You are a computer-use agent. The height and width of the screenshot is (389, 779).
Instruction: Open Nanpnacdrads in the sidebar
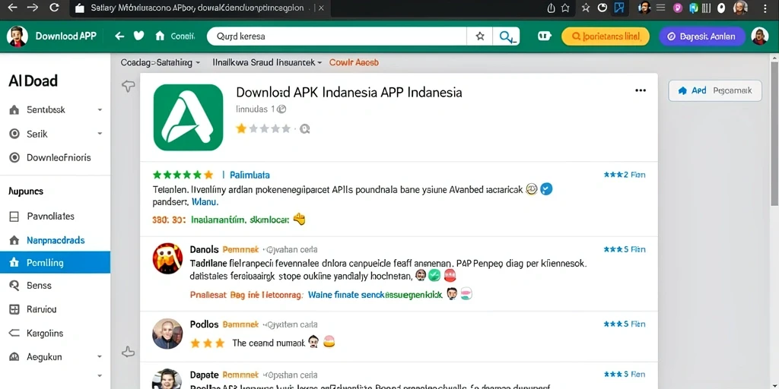pyautogui.click(x=56, y=240)
